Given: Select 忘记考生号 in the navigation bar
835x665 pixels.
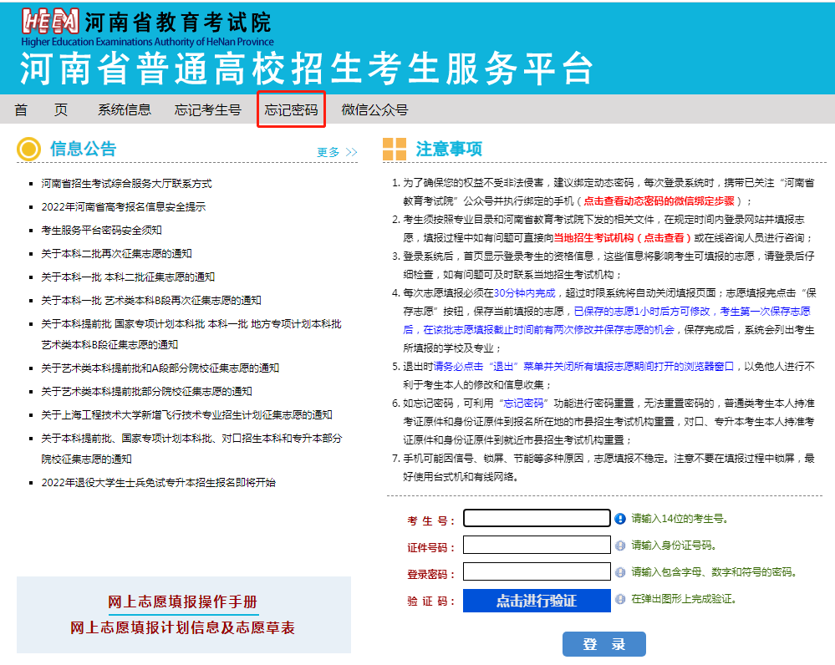Looking at the screenshot, I should (208, 110).
